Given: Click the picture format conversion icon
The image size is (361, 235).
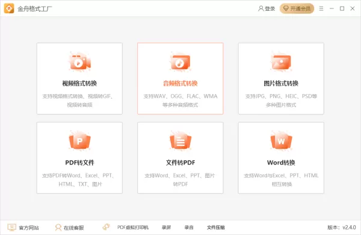Looking at the screenshot, I should [281, 62].
